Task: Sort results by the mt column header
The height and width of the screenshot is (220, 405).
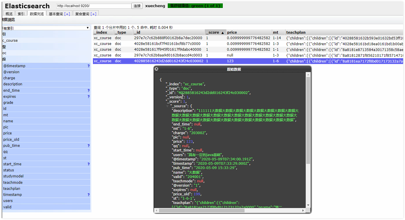Action: (279, 32)
